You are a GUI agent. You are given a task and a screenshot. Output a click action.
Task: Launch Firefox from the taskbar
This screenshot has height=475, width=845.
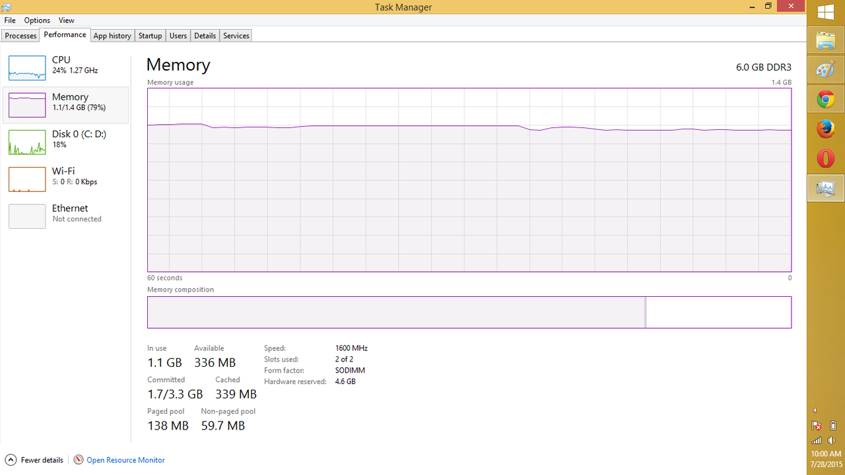pyautogui.click(x=826, y=129)
